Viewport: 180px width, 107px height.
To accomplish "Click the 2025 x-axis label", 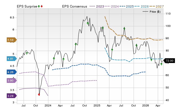I will coord(97,105).
